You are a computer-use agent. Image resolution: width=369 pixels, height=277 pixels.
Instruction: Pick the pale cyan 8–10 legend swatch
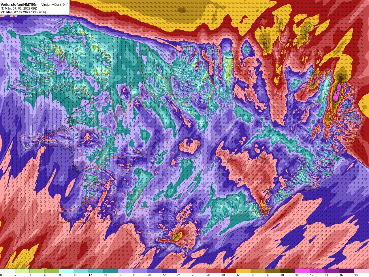coord(66,271)
